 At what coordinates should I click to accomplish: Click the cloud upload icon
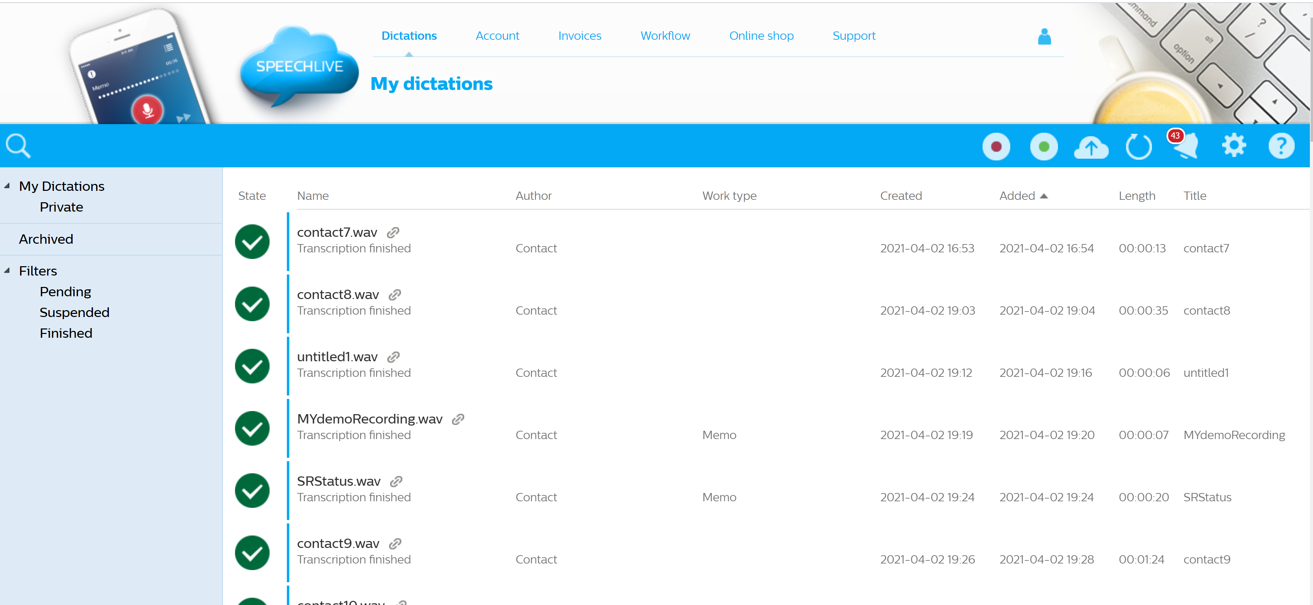click(1090, 148)
